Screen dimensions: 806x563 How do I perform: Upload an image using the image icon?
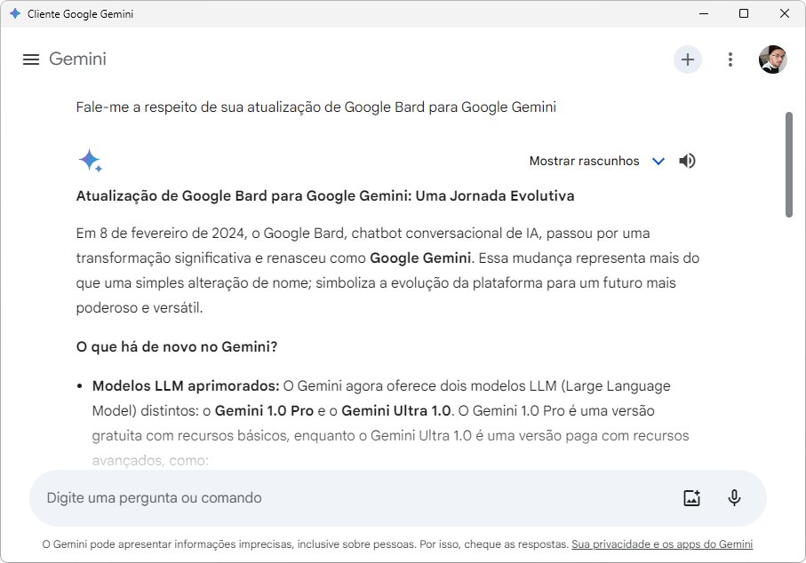point(692,498)
